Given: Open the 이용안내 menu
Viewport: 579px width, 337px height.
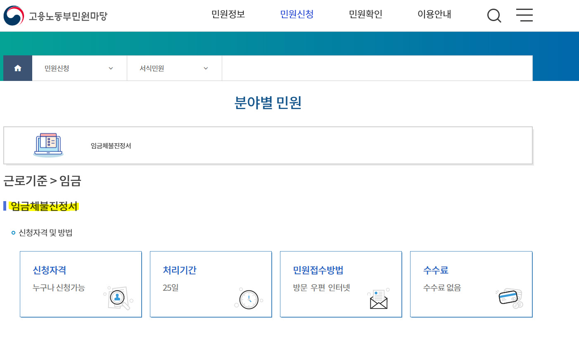Looking at the screenshot, I should tap(434, 14).
